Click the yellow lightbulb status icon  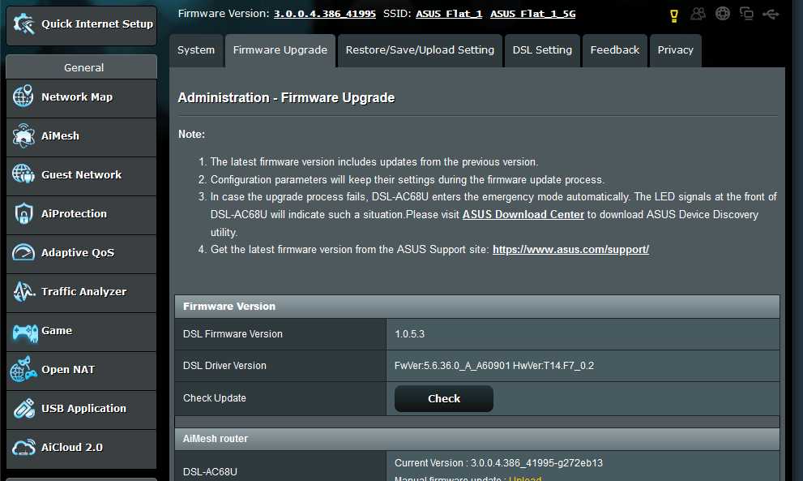point(674,15)
